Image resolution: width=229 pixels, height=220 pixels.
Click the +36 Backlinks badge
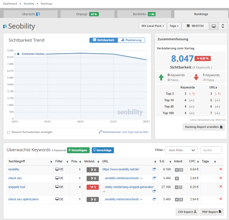coord(152,14)
